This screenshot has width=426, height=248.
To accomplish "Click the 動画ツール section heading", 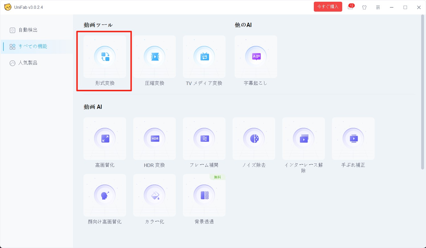I will [x=98, y=25].
